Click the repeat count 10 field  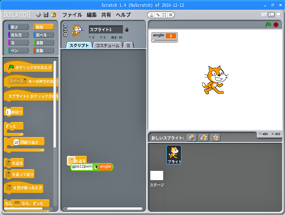coord(16,142)
